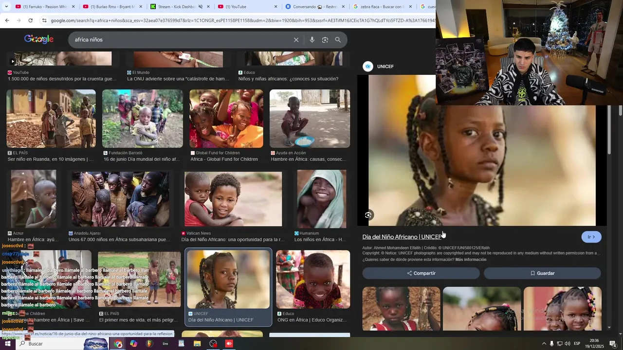Open File Explorer folder in taskbar

pyautogui.click(x=197, y=344)
